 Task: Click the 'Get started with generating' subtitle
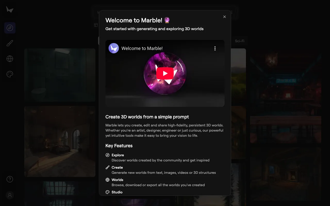(x=154, y=29)
